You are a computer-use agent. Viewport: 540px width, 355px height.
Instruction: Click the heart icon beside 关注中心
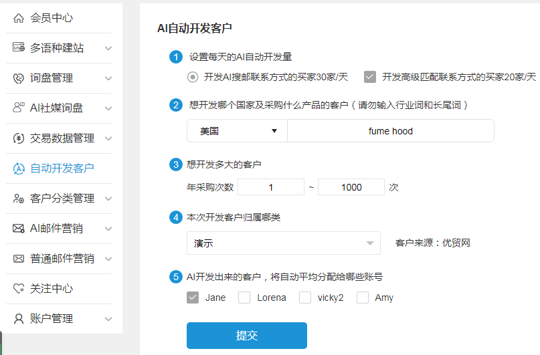(x=19, y=288)
